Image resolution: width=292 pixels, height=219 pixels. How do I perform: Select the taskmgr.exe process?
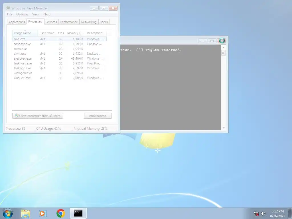click(59, 68)
